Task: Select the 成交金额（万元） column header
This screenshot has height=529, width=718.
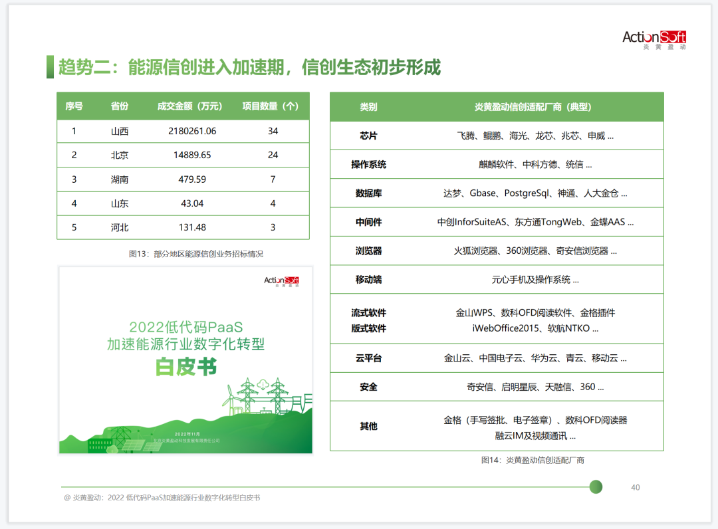Action: (x=189, y=106)
